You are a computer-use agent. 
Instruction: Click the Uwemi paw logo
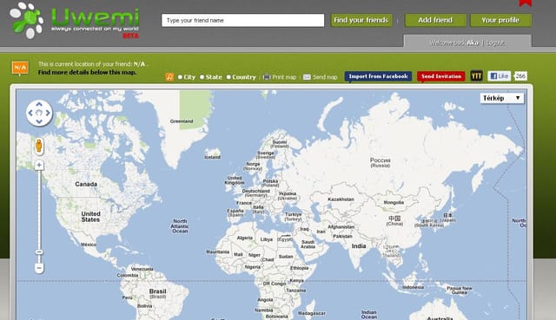27,20
